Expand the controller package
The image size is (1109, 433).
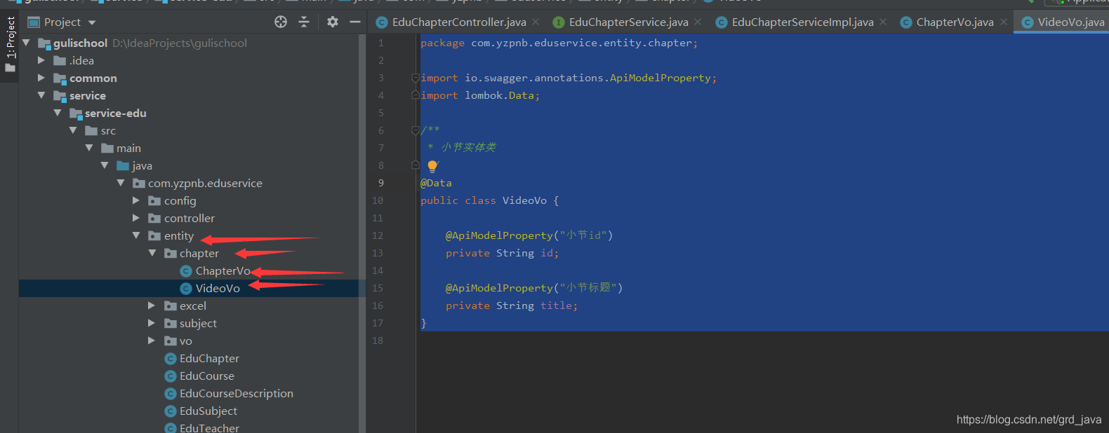point(136,218)
